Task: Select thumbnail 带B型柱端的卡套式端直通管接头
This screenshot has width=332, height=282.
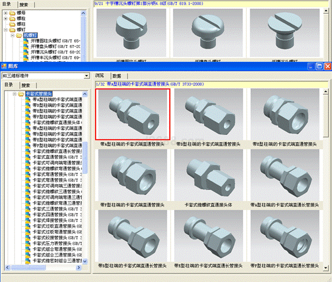Action: 208,115
